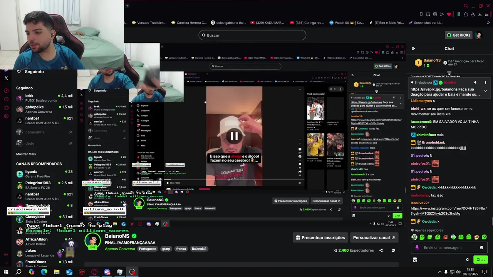Open Outlook from taskbar
Viewport: 493px width, 277px height.
(x=69, y=272)
